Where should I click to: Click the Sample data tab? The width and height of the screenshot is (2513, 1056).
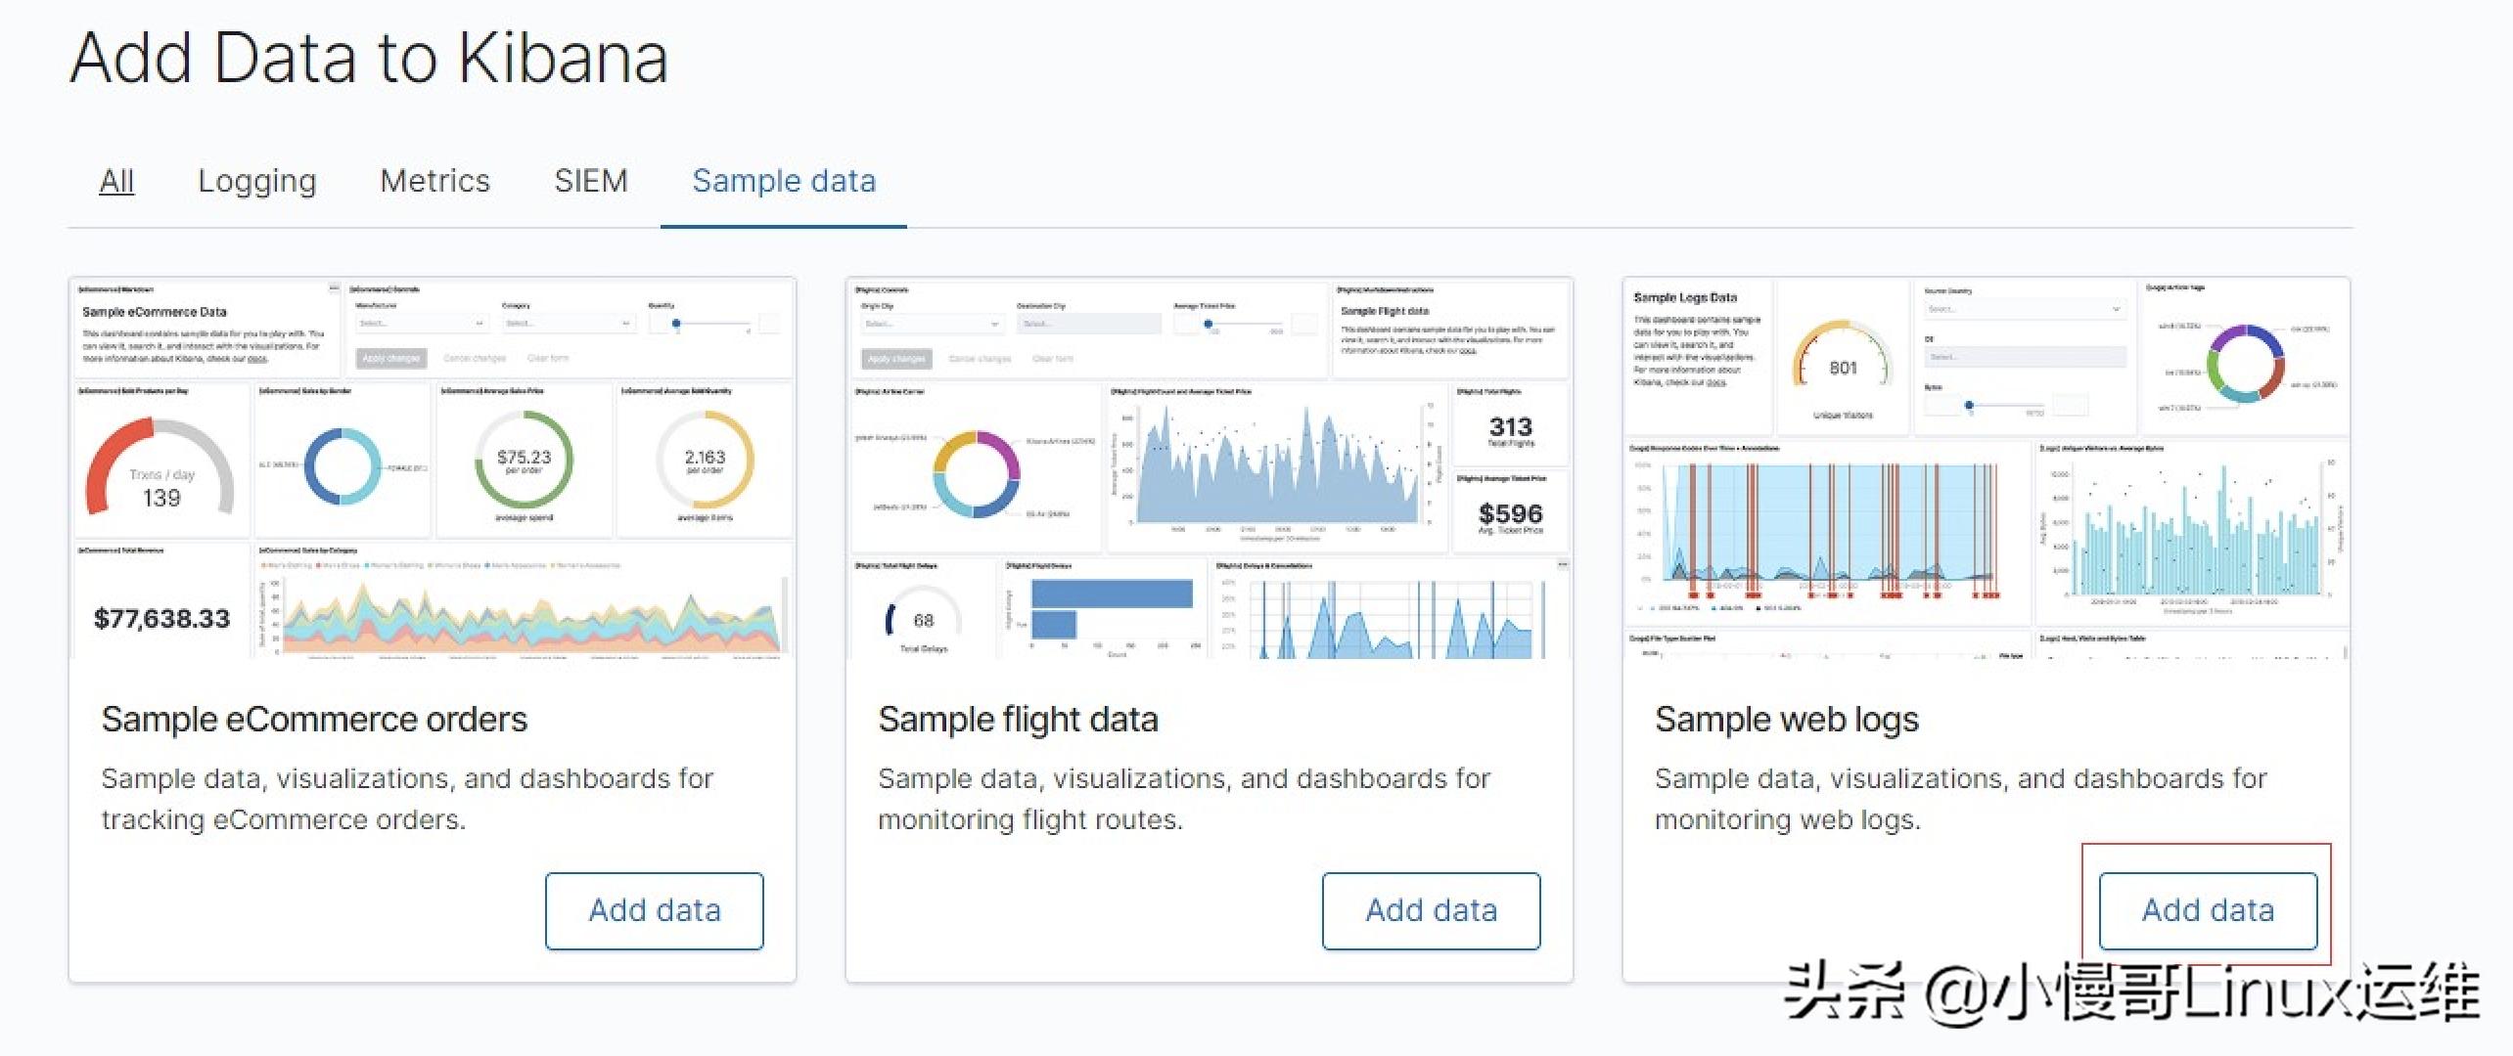click(x=784, y=181)
